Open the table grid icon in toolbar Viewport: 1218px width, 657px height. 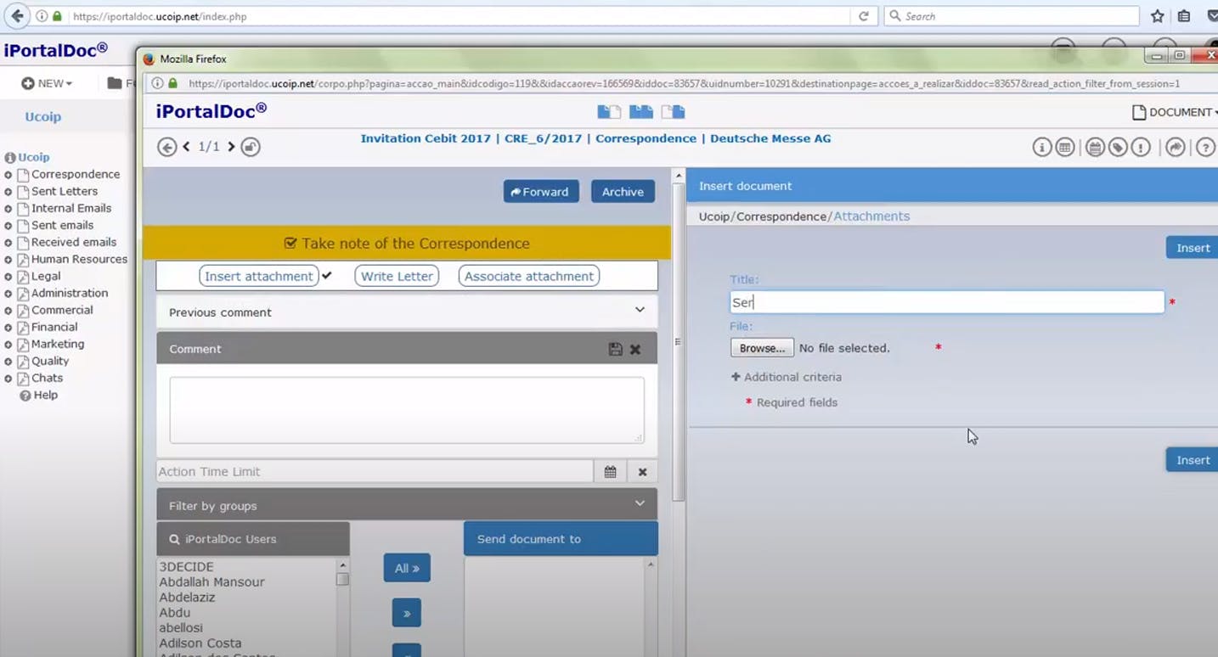click(1065, 147)
